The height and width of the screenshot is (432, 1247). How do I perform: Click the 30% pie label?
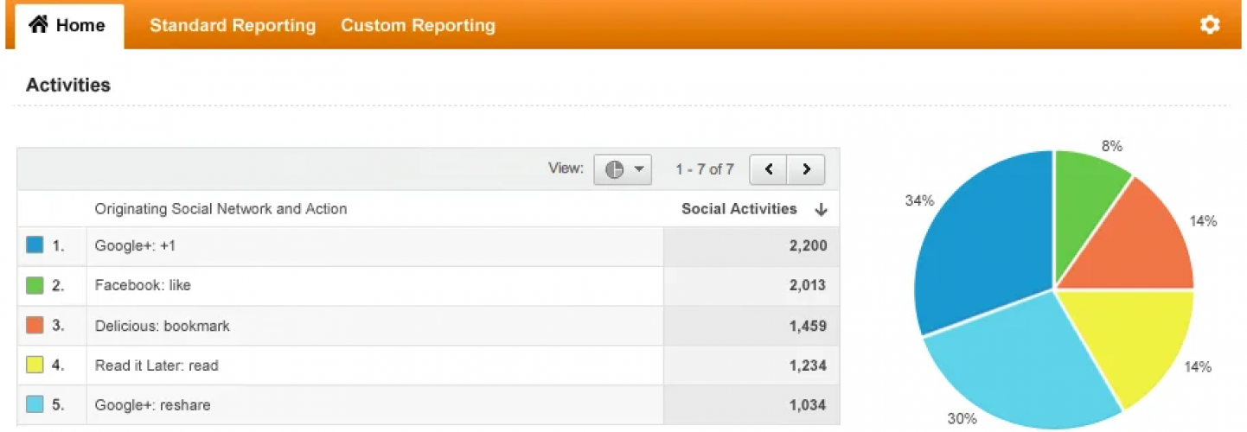(962, 418)
